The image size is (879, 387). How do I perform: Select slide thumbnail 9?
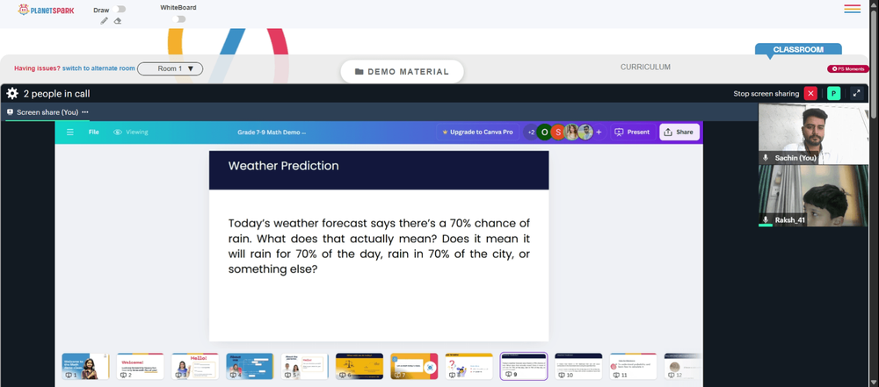524,366
